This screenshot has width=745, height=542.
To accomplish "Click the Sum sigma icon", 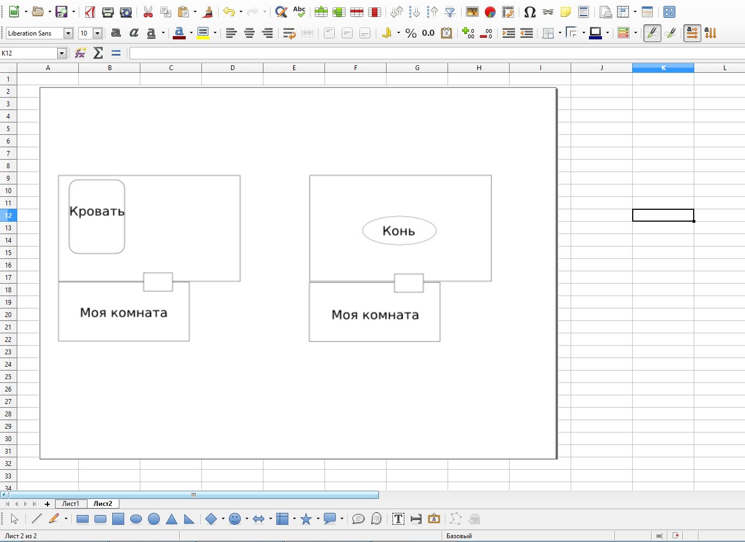I will point(98,53).
